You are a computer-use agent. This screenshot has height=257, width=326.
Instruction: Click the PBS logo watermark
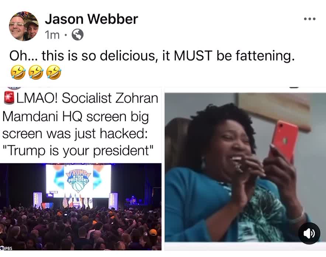6,248
